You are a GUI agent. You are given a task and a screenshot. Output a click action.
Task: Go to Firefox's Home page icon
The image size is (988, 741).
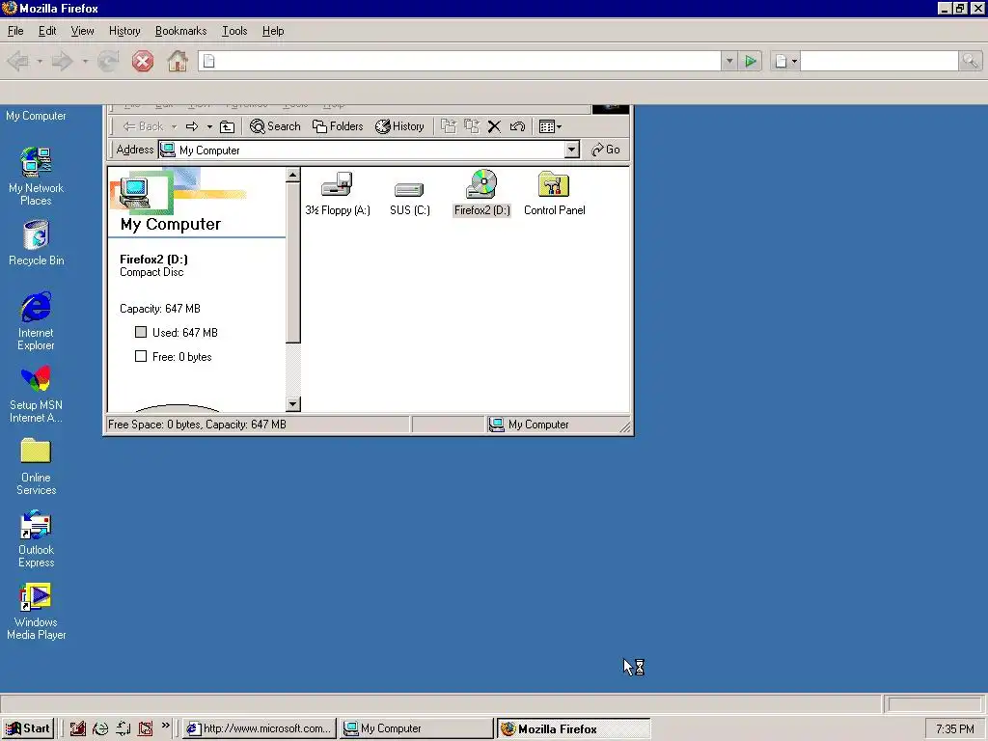tap(178, 61)
